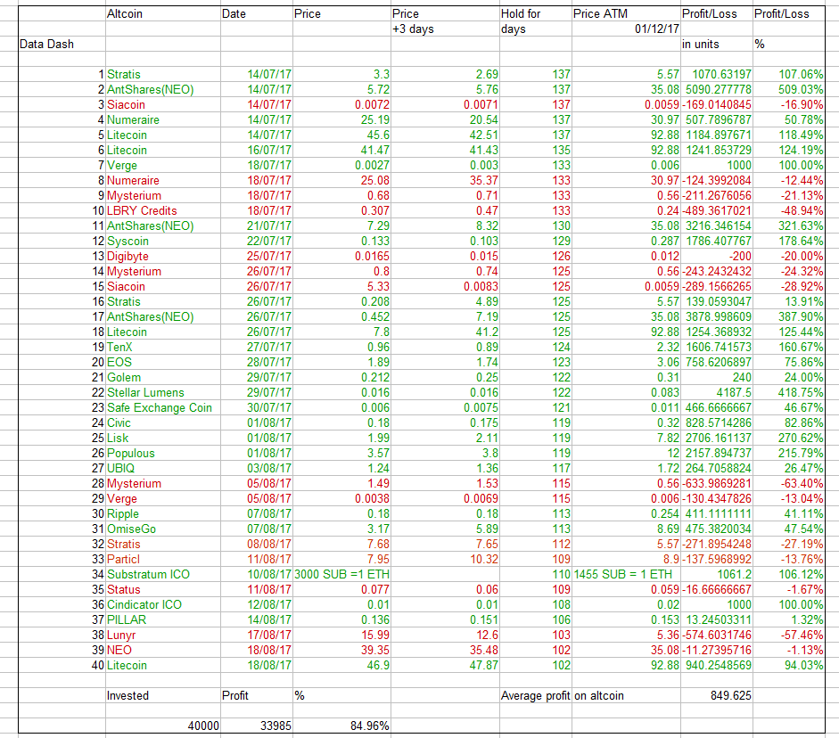Select the 'EOS' cell
Screen dimensions: 839x738
(163, 362)
